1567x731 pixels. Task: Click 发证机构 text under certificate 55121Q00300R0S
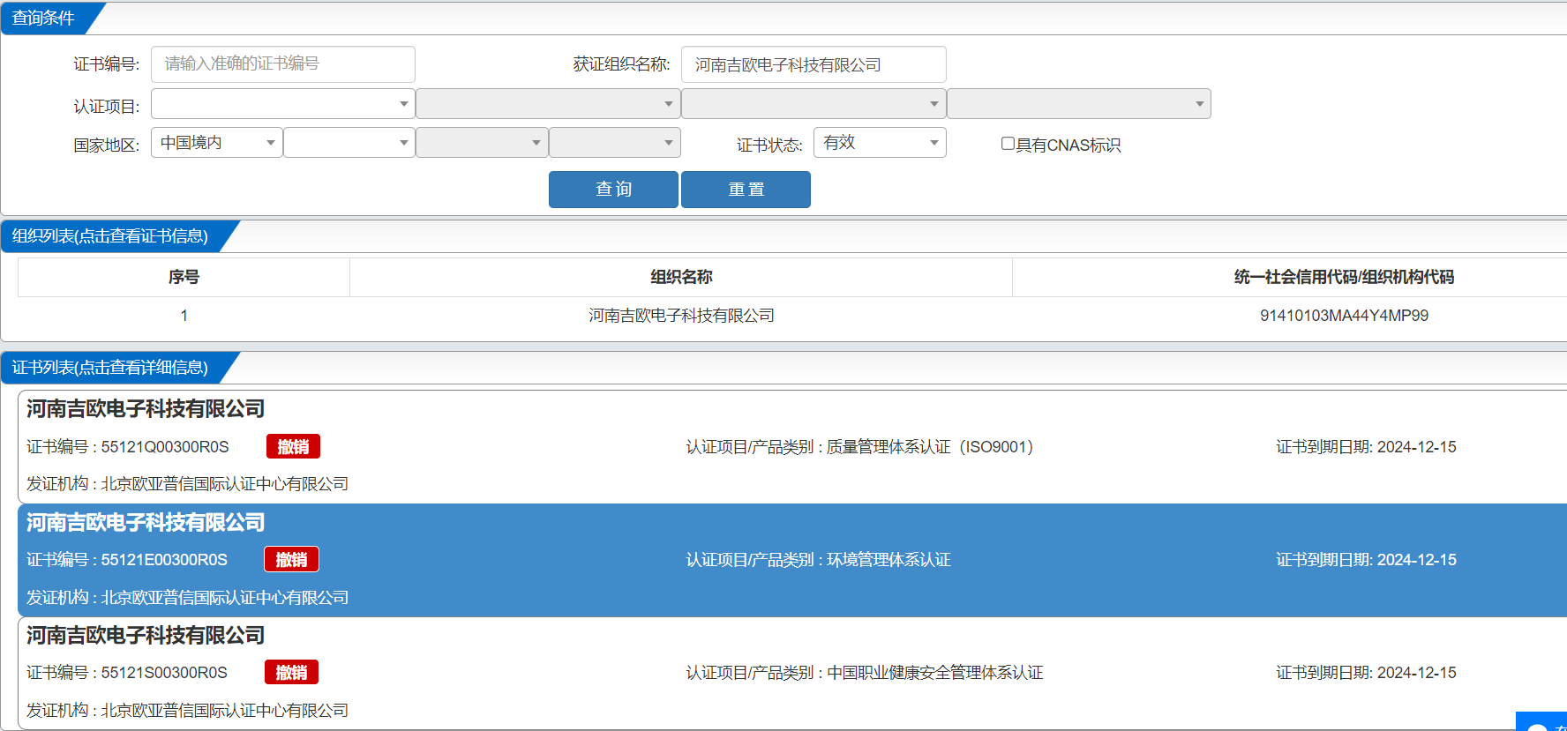coord(187,484)
